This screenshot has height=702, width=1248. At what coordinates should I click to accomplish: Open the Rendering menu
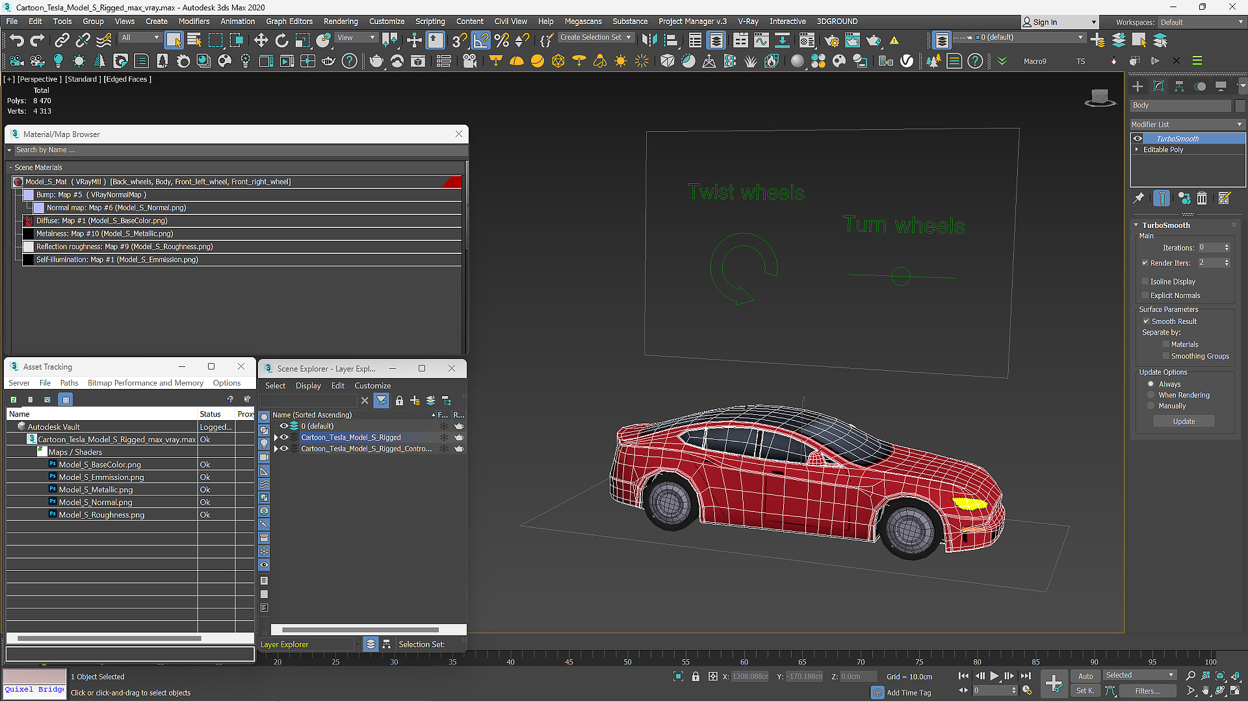pyautogui.click(x=341, y=21)
